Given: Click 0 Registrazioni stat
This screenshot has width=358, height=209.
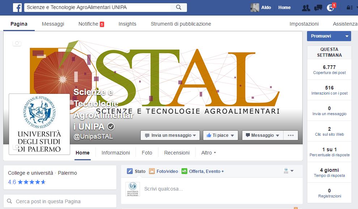Looking at the screenshot, I should [329, 193].
